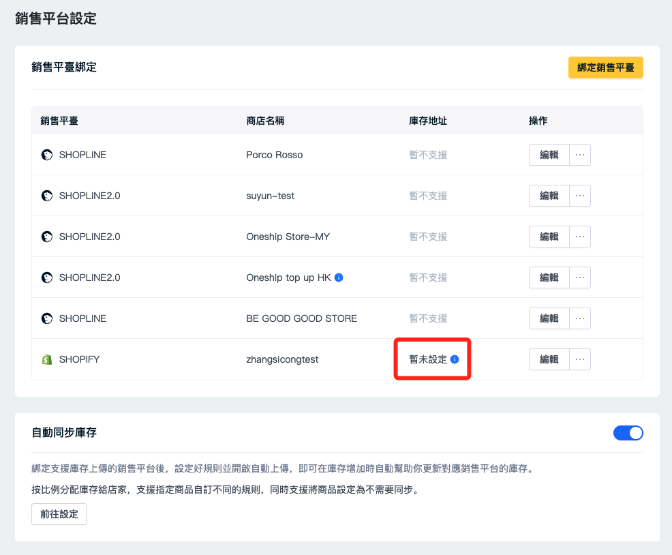Screen dimensions: 672x555
Task: Click store name zhangsicongtest
Action: click(282, 359)
